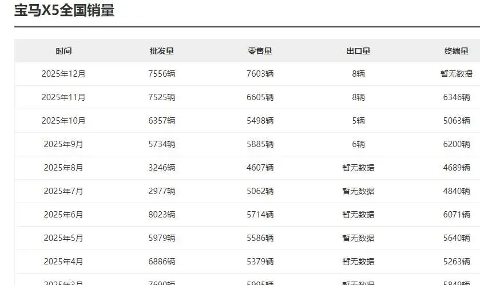The height and width of the screenshot is (285, 480).
Task: Click the 终端量 column header
Action: click(x=457, y=51)
